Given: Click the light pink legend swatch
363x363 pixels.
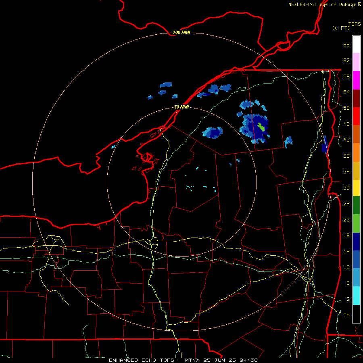Looking at the screenshot, I should pyautogui.click(x=356, y=62).
